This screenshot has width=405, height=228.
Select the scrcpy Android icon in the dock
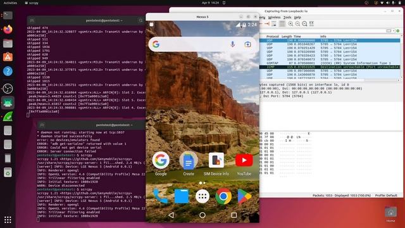pos(8,103)
